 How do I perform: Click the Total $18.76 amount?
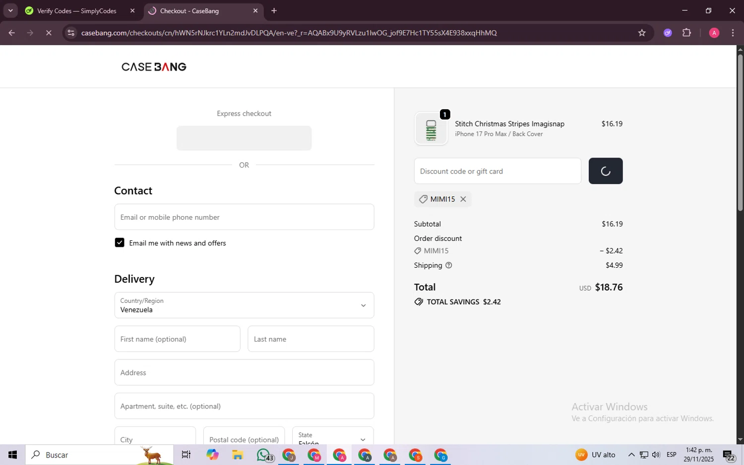[x=609, y=288]
